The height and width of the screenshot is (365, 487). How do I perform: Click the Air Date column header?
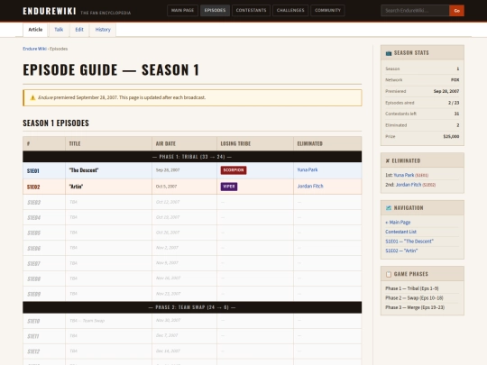pos(184,143)
